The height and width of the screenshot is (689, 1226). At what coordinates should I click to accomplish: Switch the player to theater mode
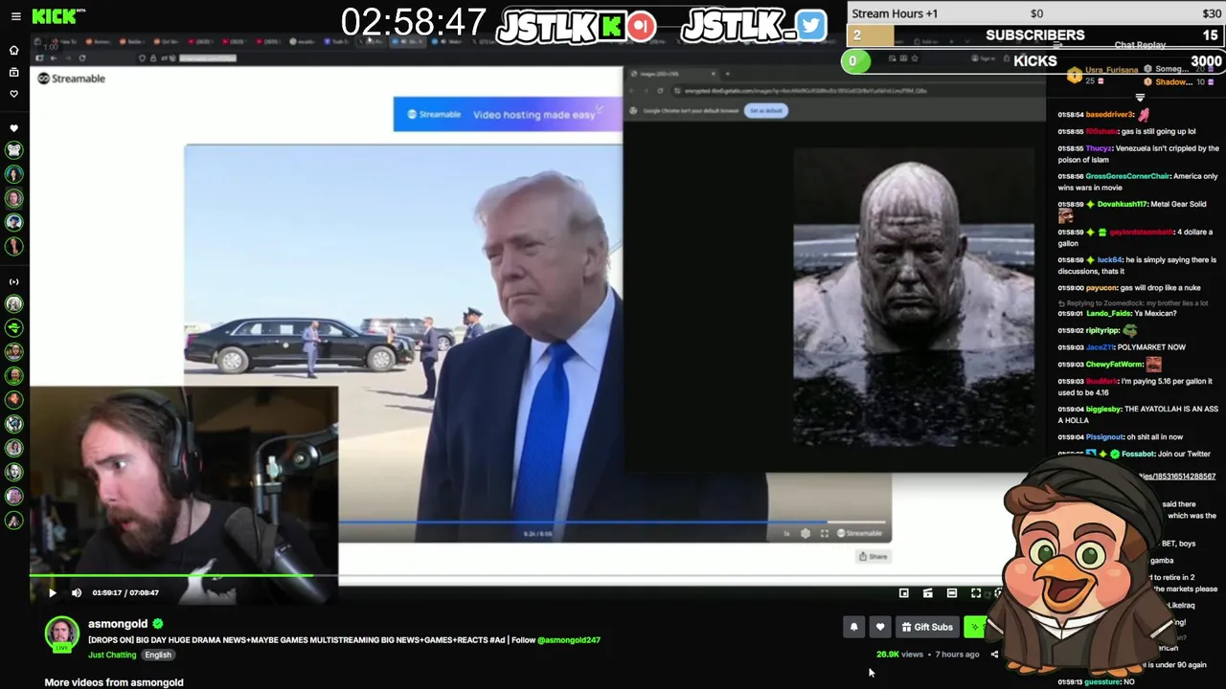(x=951, y=593)
